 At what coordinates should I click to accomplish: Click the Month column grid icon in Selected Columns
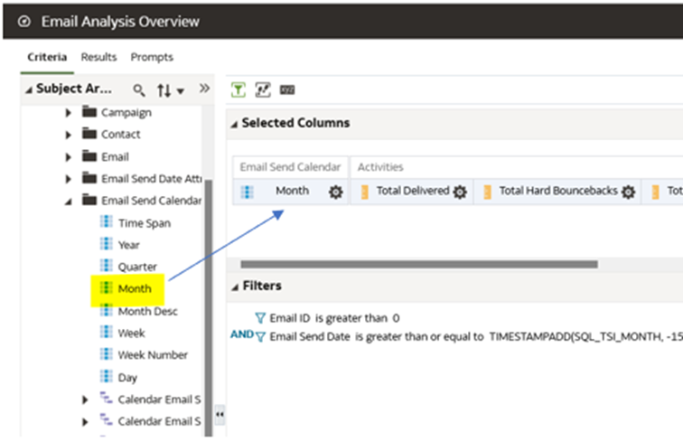248,192
